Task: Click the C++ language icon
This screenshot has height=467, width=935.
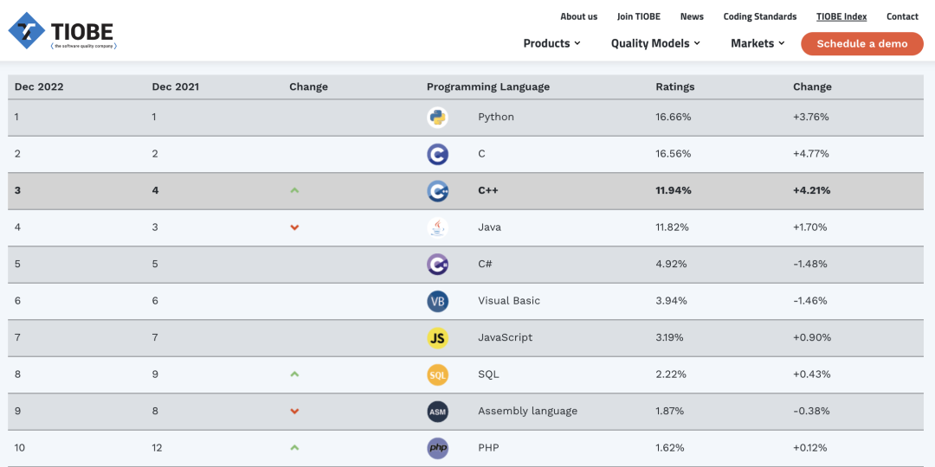Action: coord(437,191)
